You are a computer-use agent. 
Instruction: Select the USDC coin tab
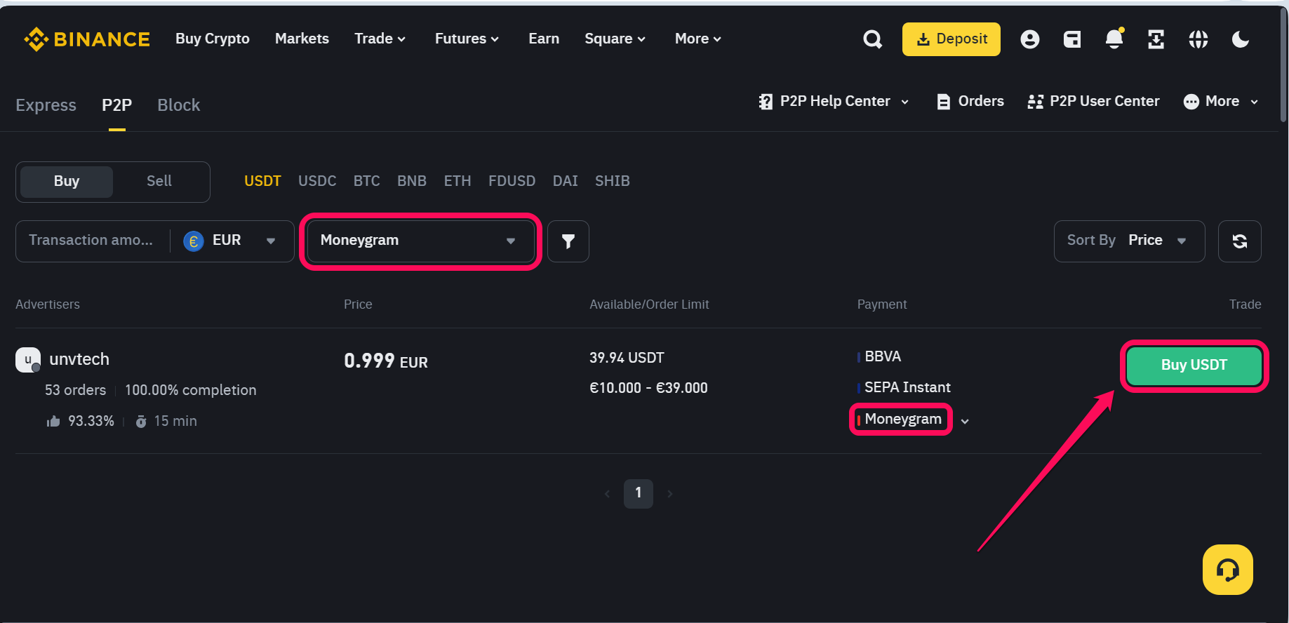317,182
